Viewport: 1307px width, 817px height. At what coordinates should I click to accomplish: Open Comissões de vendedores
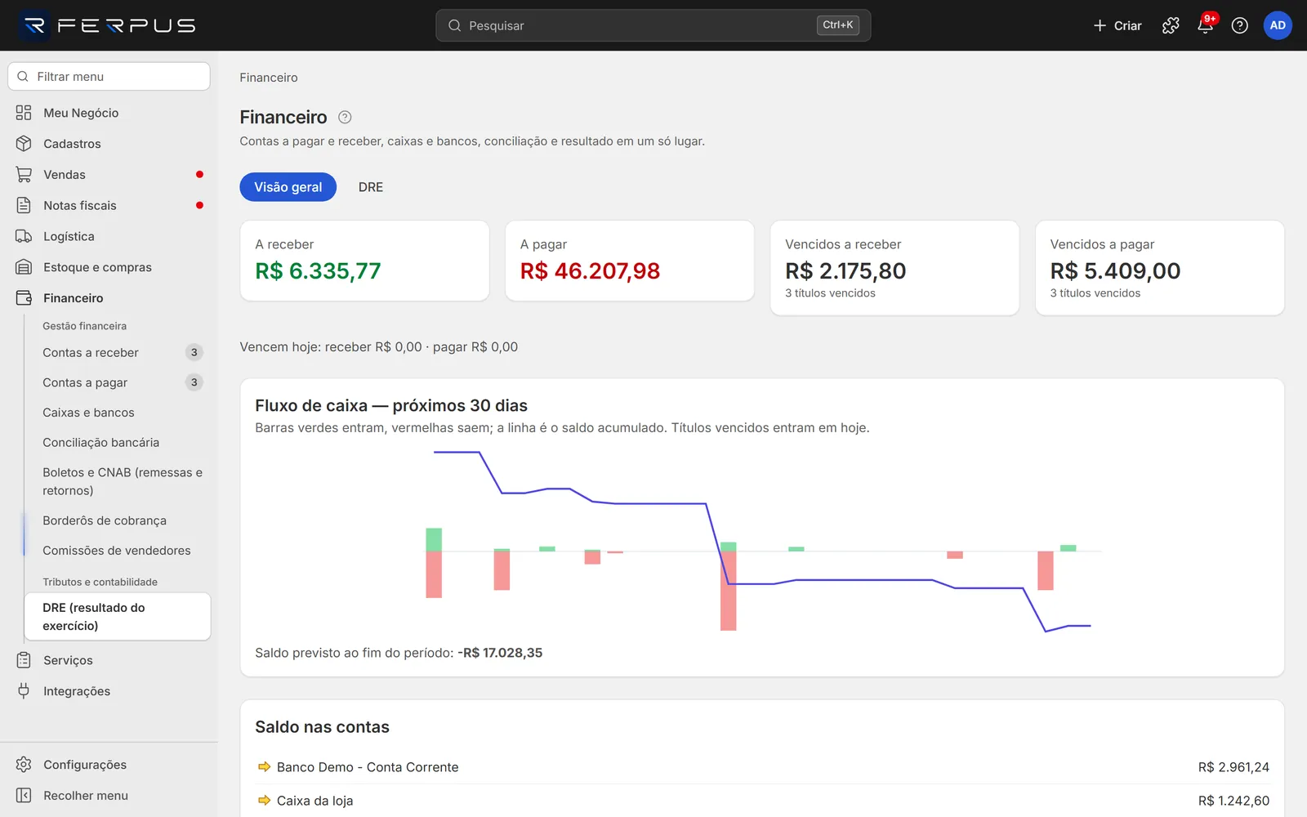pos(118,551)
